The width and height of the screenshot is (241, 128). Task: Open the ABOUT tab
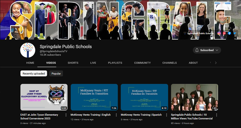pyautogui.click(x=193, y=63)
